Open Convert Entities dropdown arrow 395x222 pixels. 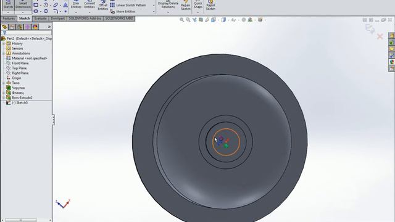pyautogui.click(x=89, y=12)
